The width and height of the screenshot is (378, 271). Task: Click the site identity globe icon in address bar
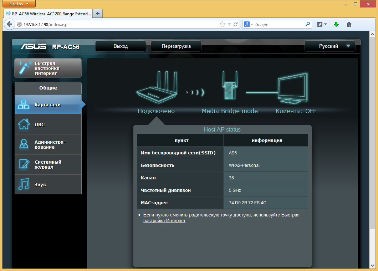point(19,24)
